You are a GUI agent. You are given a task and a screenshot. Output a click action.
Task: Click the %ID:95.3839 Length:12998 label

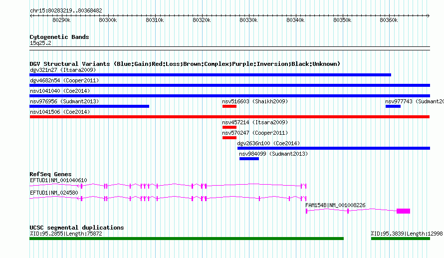[x=407, y=234]
